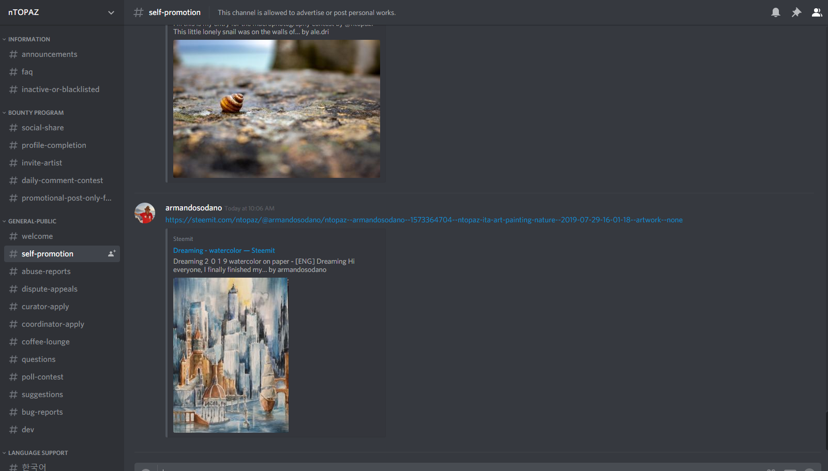Enlarge the snail photo thumbnail
This screenshot has width=828, height=471.
pyautogui.click(x=277, y=109)
